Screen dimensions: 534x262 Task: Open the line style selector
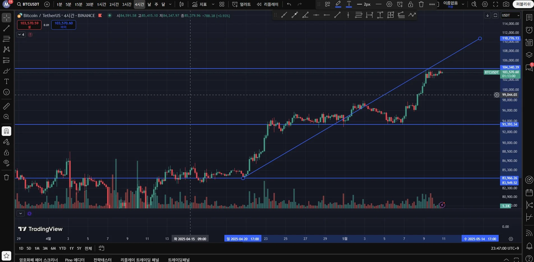coord(379,4)
